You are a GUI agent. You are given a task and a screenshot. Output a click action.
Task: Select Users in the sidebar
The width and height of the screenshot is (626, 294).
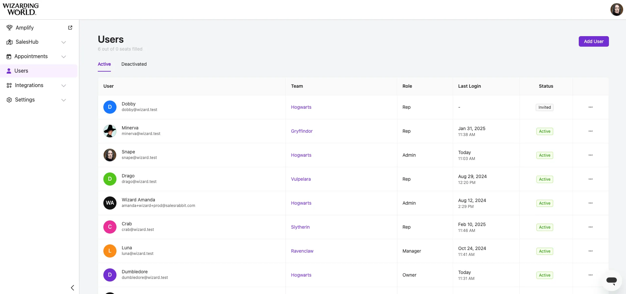pyautogui.click(x=21, y=71)
